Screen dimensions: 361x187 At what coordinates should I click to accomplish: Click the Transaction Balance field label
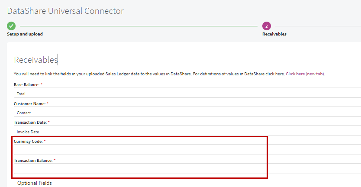33,160
